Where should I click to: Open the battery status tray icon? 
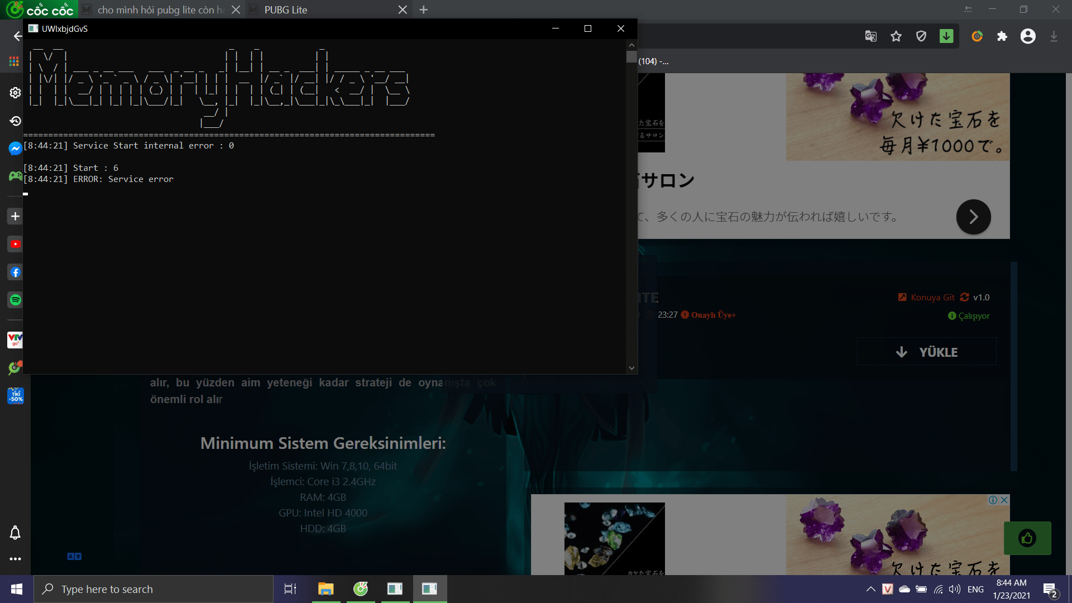pyautogui.click(x=921, y=589)
